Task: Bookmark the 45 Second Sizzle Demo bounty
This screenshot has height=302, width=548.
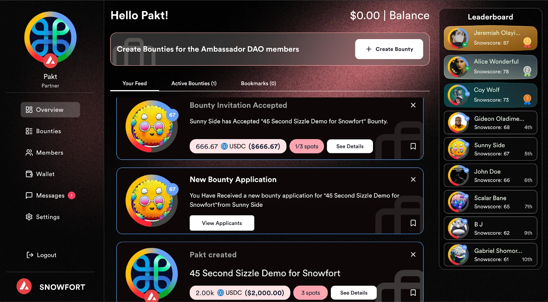Action: point(413,293)
